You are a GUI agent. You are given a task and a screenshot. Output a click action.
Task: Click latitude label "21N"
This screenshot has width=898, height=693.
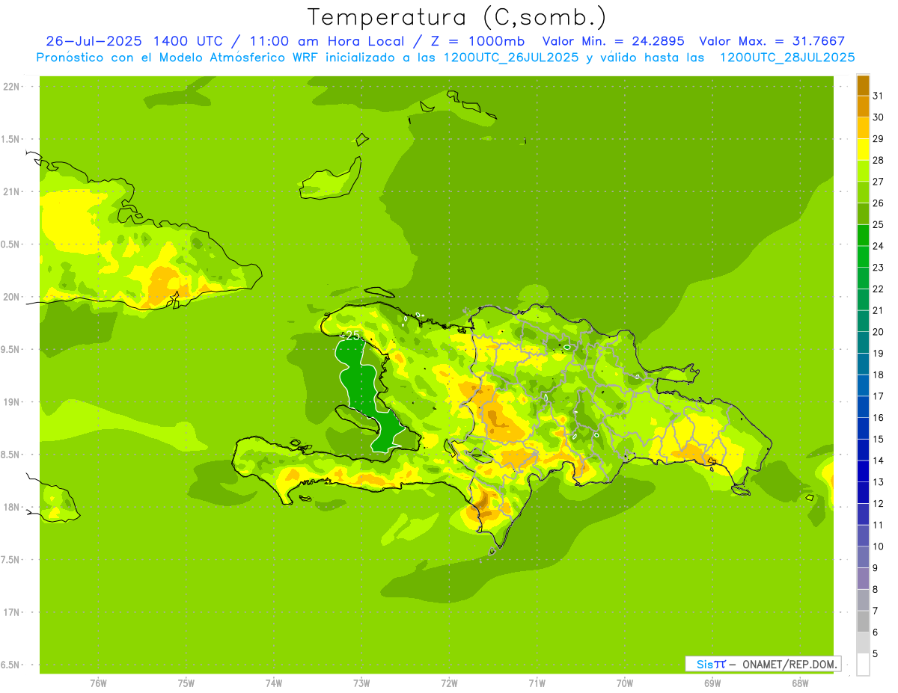tap(10, 191)
